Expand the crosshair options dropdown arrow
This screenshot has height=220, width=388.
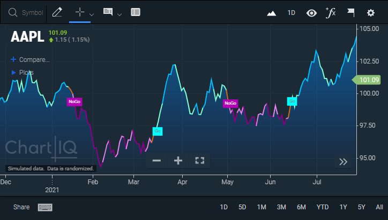tap(92, 14)
